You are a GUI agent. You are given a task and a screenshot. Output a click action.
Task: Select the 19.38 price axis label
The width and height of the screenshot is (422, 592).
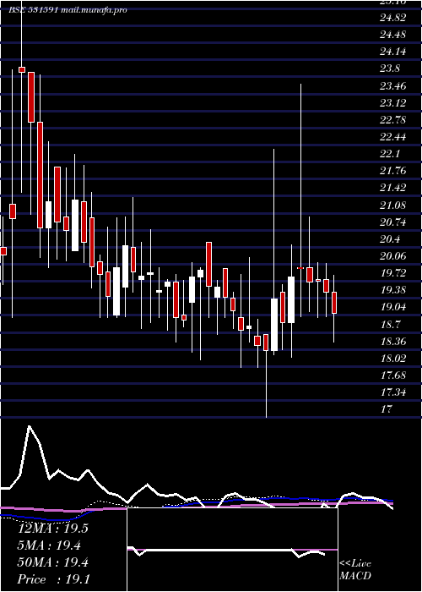pos(392,290)
